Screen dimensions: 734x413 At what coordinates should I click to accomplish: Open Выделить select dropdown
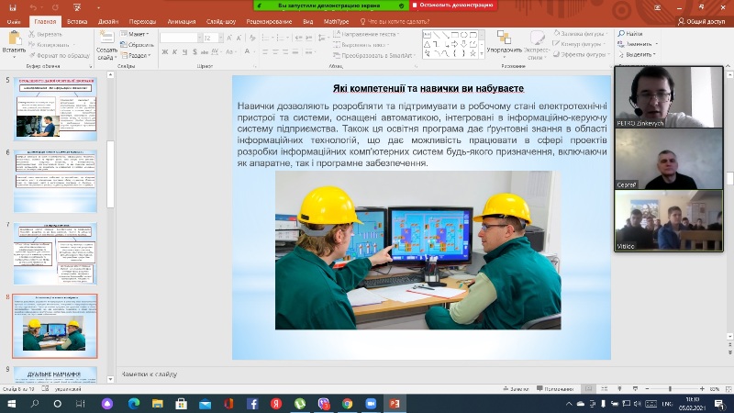637,54
